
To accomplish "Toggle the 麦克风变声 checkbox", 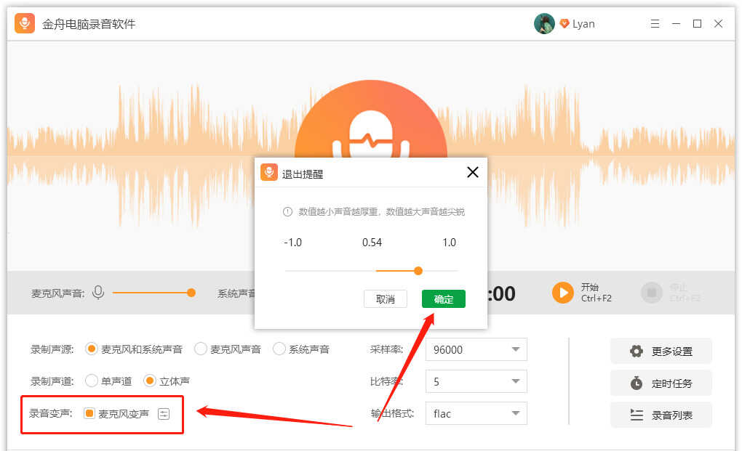I will pos(89,414).
